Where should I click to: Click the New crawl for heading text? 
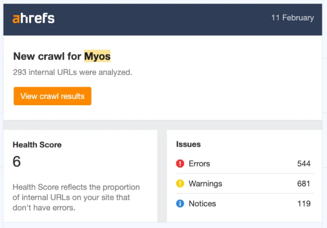(x=47, y=56)
